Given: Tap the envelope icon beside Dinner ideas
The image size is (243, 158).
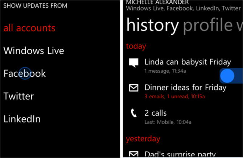Looking at the screenshot, I should coord(133,88).
